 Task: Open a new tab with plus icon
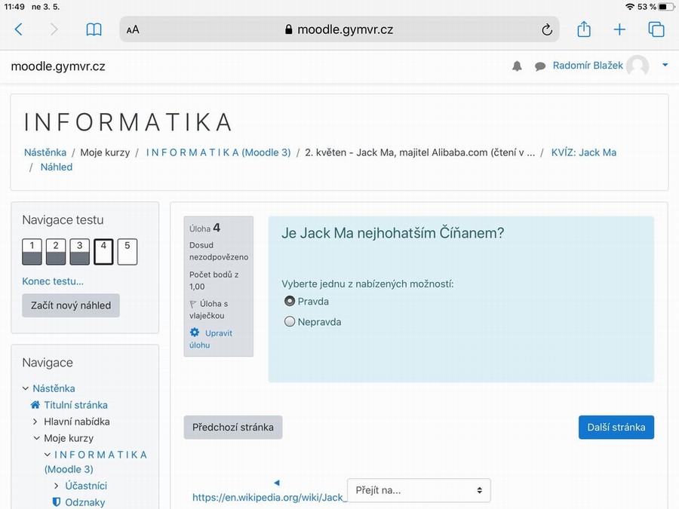(x=619, y=29)
